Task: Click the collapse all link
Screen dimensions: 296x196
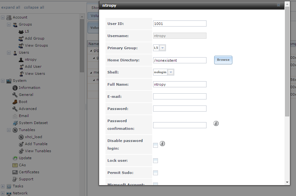Action: click(34, 7)
